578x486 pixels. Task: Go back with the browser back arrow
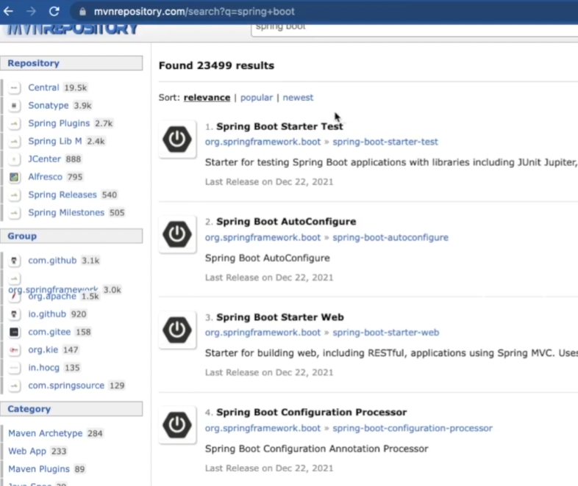(x=8, y=12)
